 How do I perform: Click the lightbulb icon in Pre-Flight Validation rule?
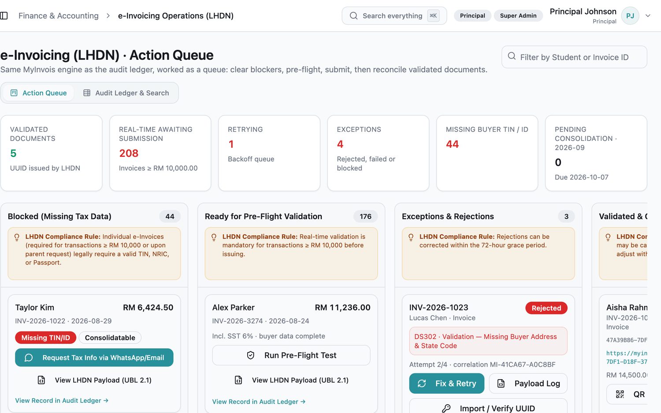pyautogui.click(x=214, y=237)
